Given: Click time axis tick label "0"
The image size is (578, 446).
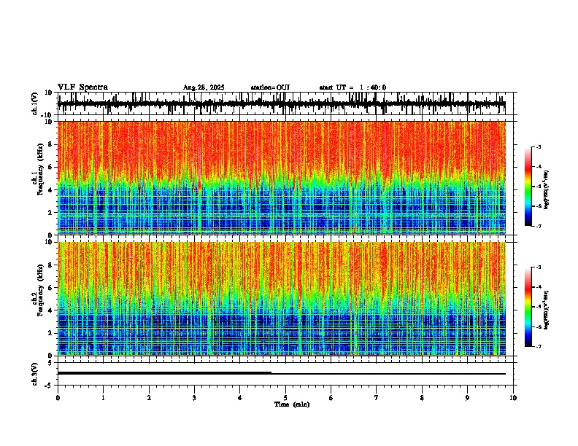Looking at the screenshot, I should pyautogui.click(x=58, y=398).
